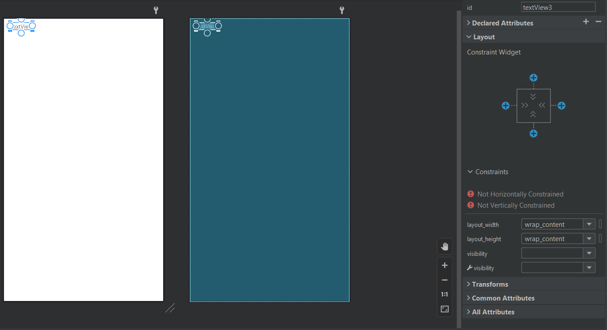Open the visibility dropdown

589,253
